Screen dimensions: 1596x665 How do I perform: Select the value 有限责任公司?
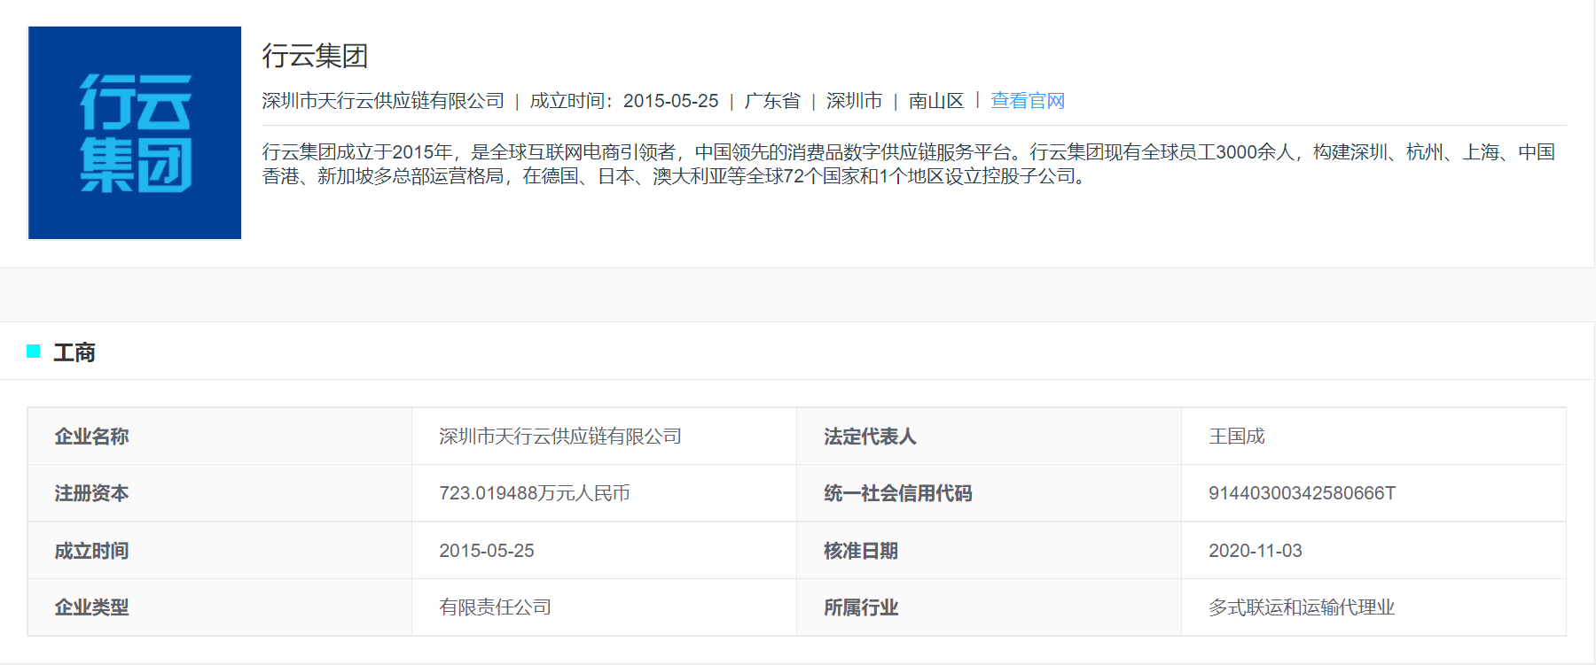click(495, 607)
